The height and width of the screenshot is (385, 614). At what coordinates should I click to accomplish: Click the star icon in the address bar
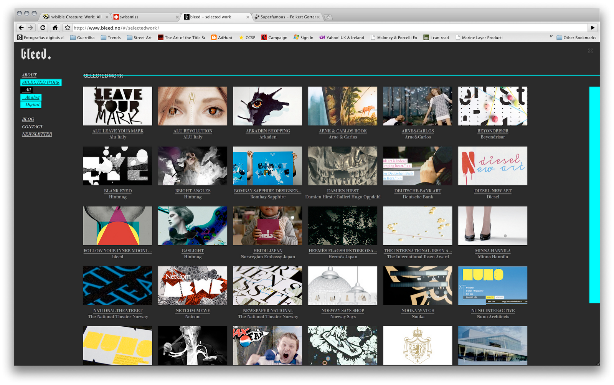click(67, 27)
